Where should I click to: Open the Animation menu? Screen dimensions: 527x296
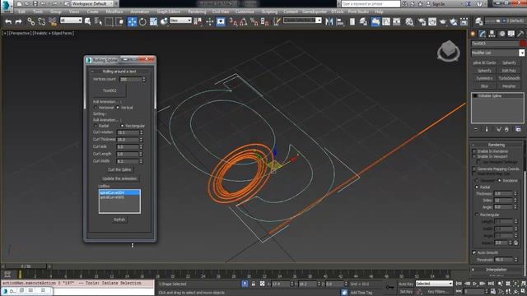pos(139,12)
